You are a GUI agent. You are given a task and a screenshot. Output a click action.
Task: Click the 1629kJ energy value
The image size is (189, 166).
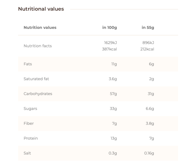pyautogui.click(x=110, y=43)
